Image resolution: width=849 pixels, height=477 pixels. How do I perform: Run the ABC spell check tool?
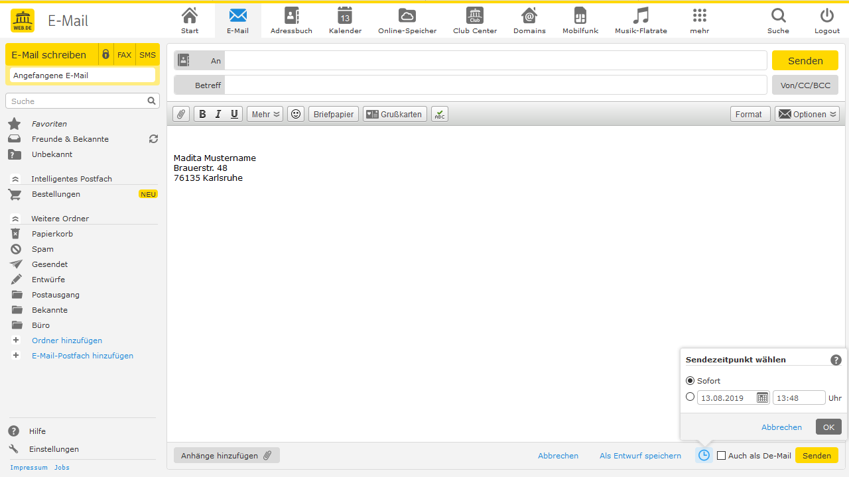(x=439, y=113)
